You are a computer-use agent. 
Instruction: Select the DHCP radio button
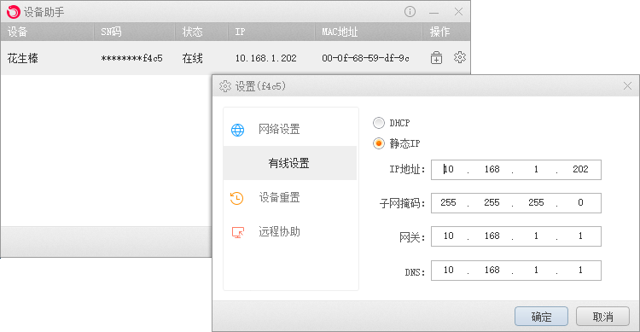pyautogui.click(x=379, y=123)
